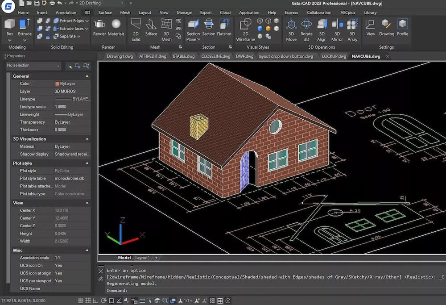Viewport: 446px width, 305px height.
Task: Toggle grid display in the status bar
Action: (88, 300)
